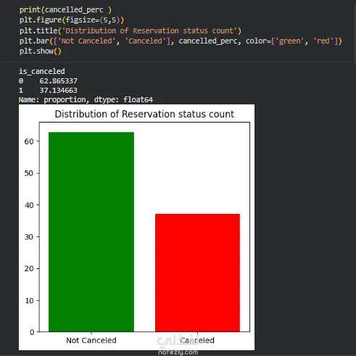Image resolution: width=356 pixels, height=356 pixels.
Task: Click the 37.134663 output value
Action: [58, 90]
